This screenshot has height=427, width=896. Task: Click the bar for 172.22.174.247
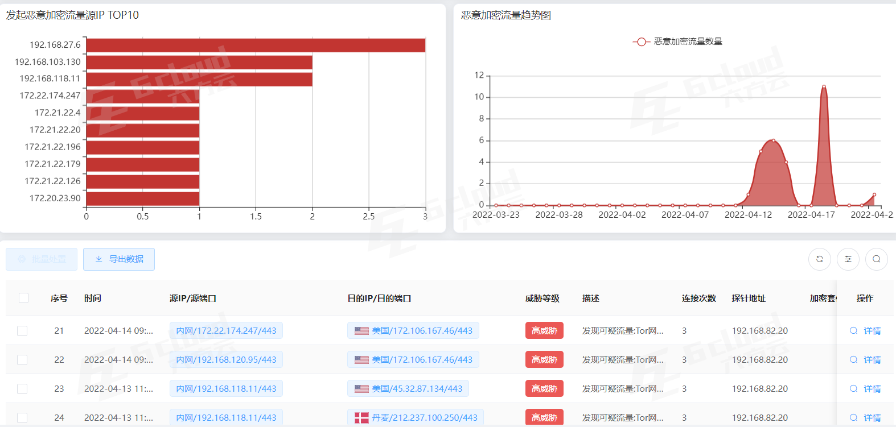click(x=143, y=96)
